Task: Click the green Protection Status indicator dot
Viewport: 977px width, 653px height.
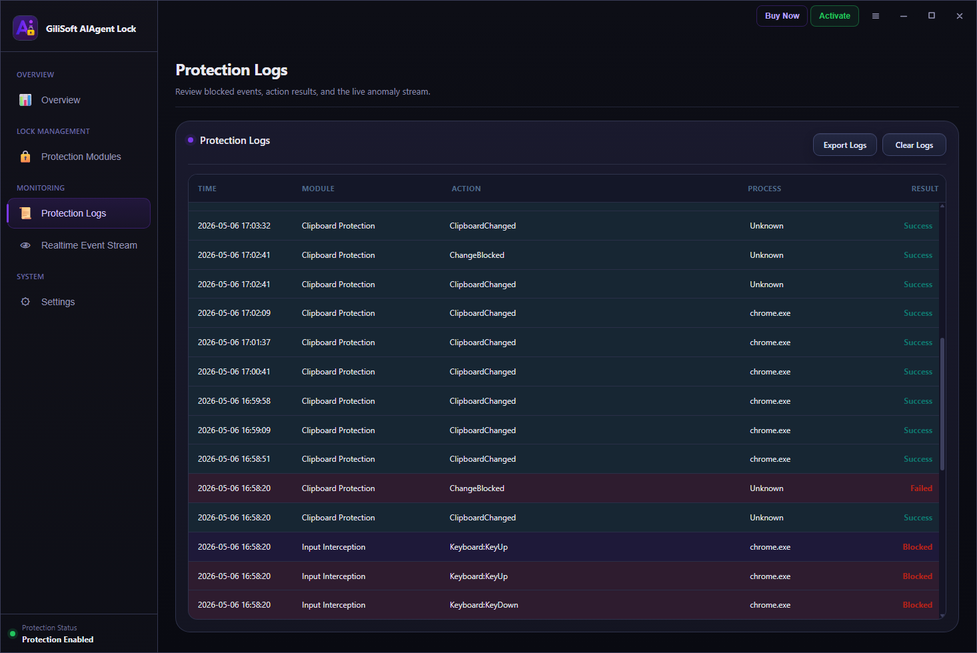Action: click(12, 634)
